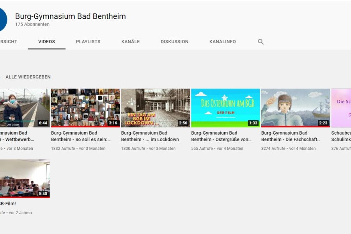Switch to the Videos tab
This screenshot has height=234, width=351.
coord(46,42)
